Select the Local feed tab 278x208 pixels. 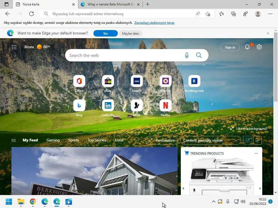[x=119, y=140]
